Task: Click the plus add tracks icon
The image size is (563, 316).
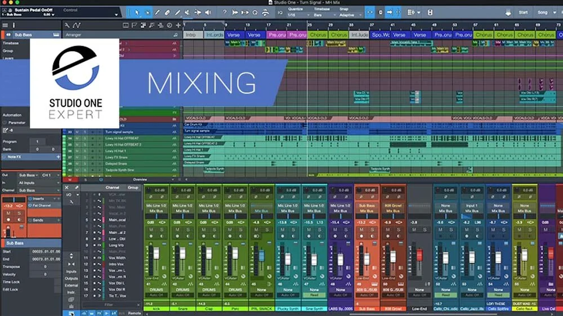Action: click(178, 25)
